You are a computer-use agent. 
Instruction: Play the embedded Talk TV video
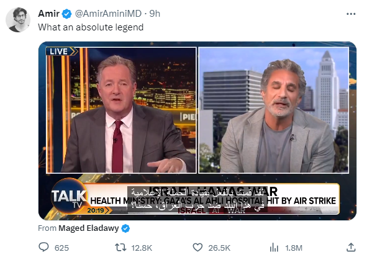coord(197,131)
